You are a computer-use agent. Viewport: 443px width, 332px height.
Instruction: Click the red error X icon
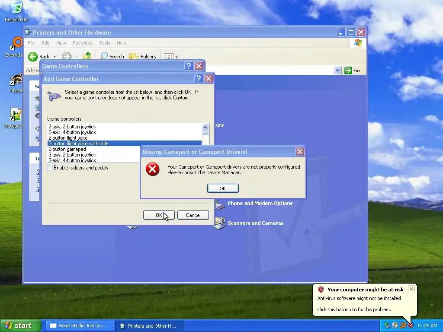tap(153, 169)
